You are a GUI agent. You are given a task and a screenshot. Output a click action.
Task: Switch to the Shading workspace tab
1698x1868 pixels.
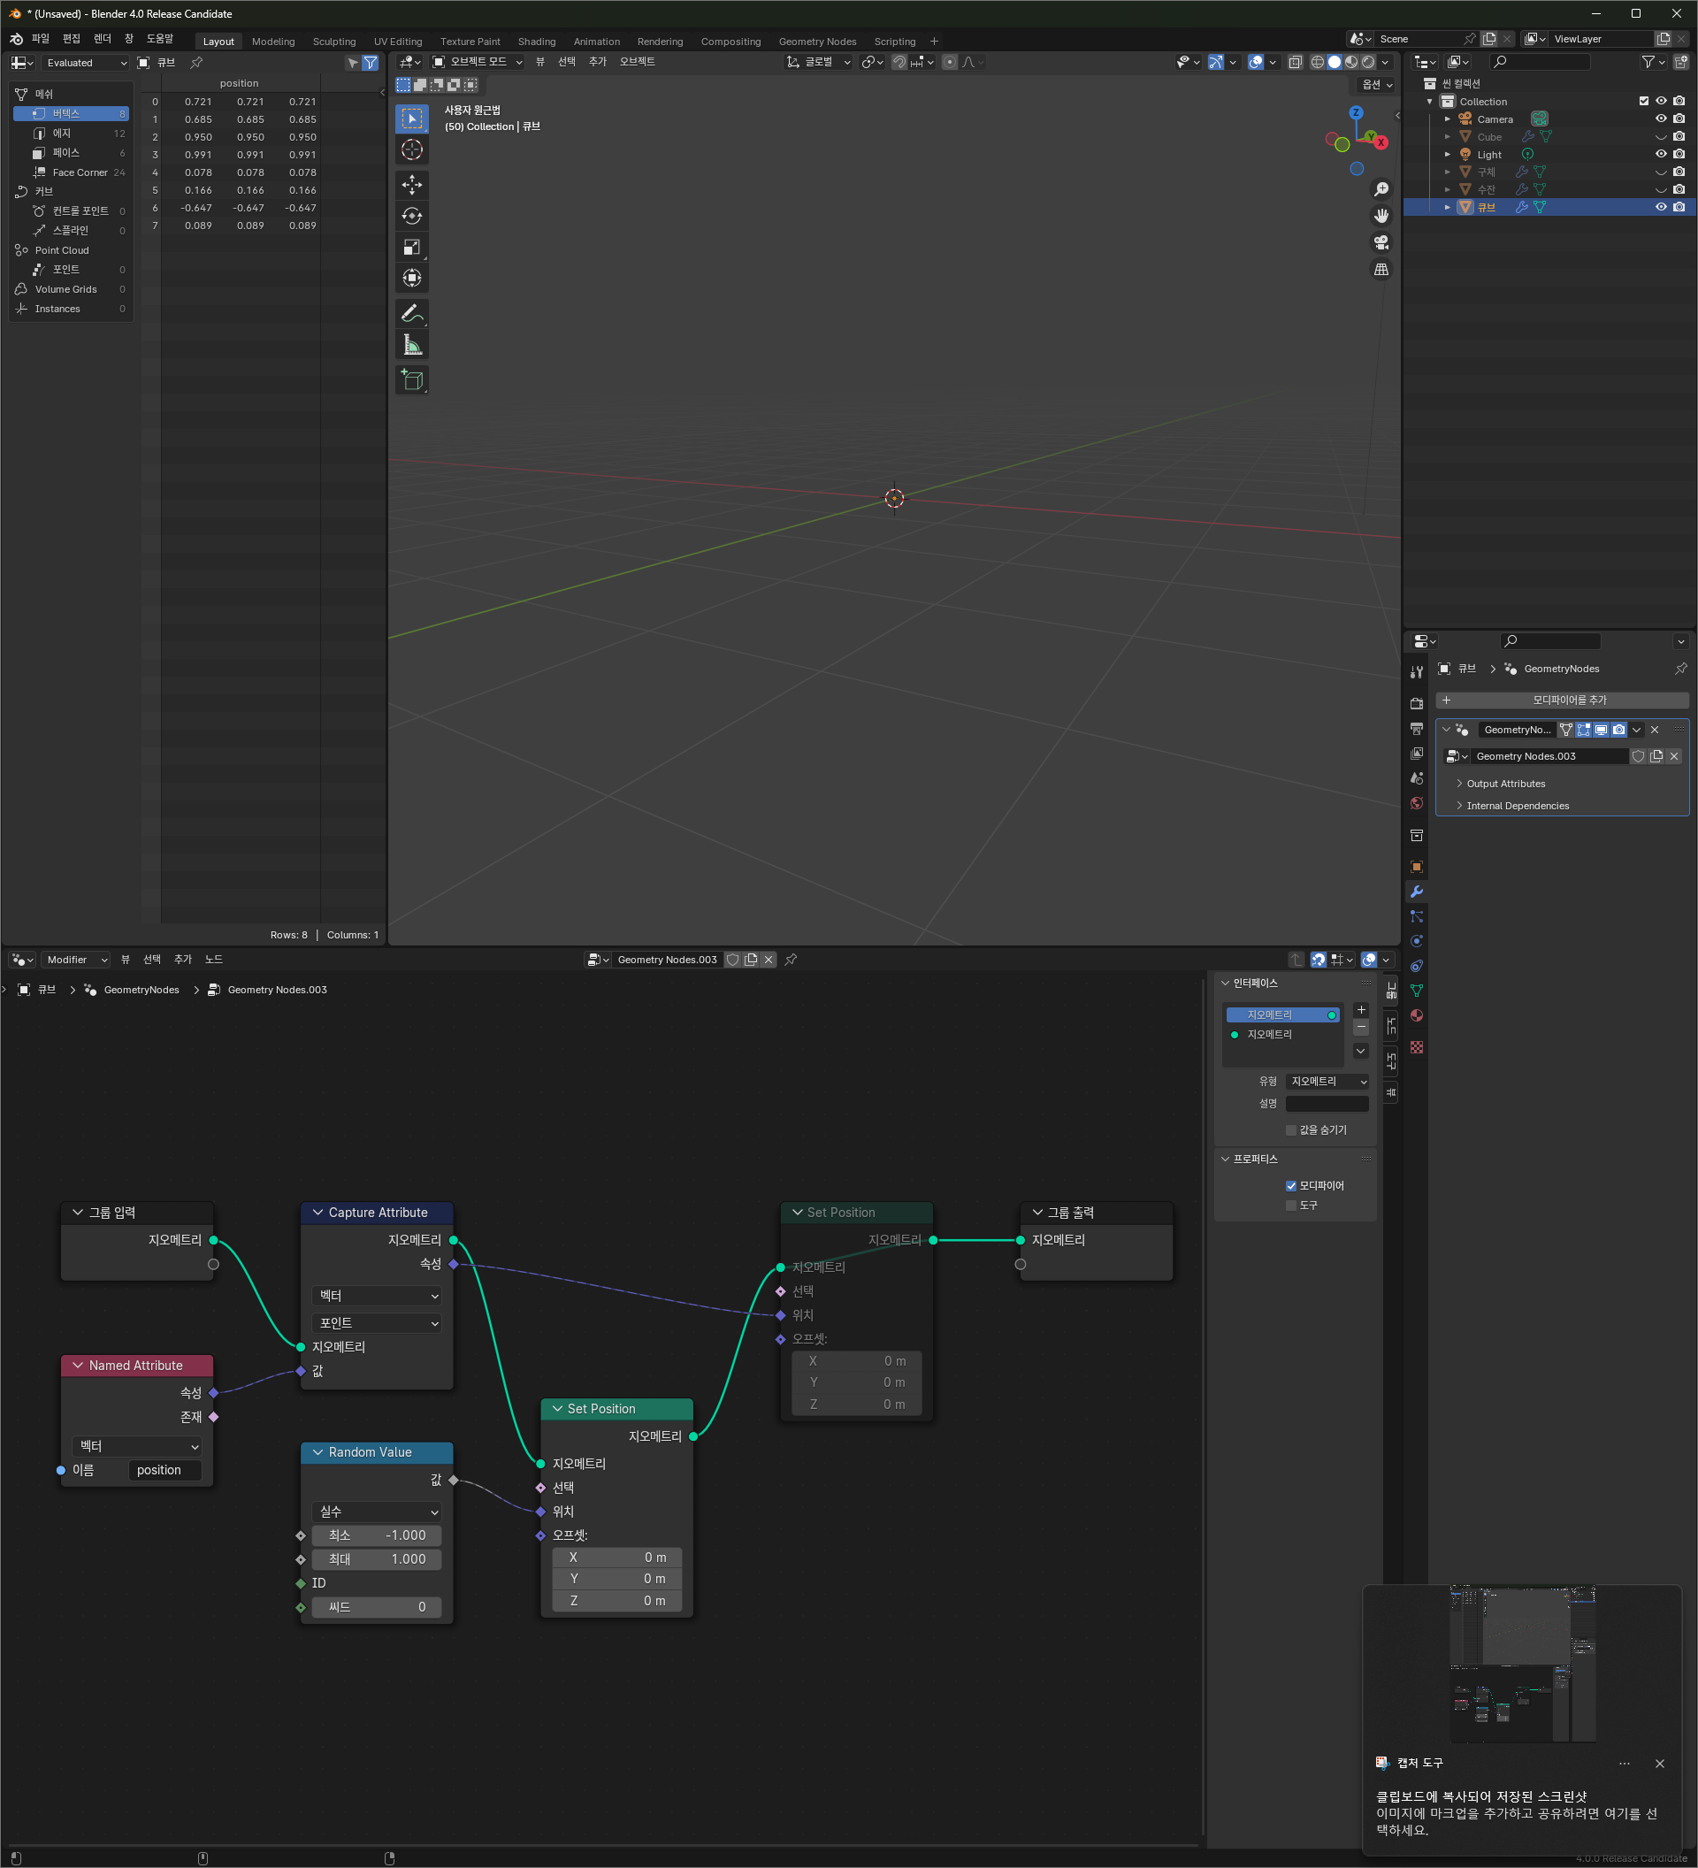click(536, 42)
